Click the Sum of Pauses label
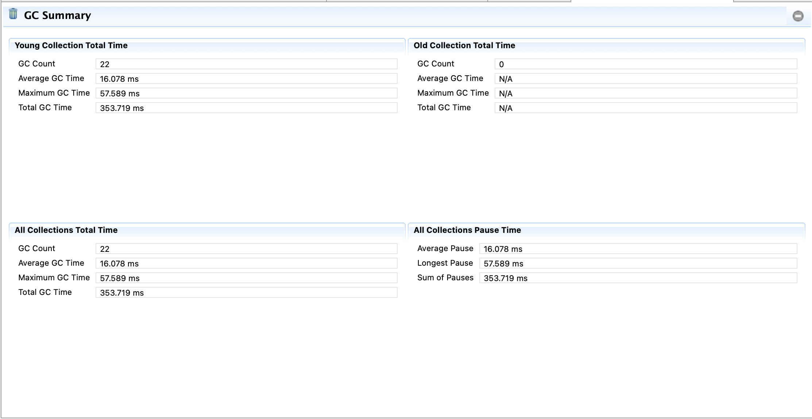Image resolution: width=812 pixels, height=419 pixels. [445, 277]
